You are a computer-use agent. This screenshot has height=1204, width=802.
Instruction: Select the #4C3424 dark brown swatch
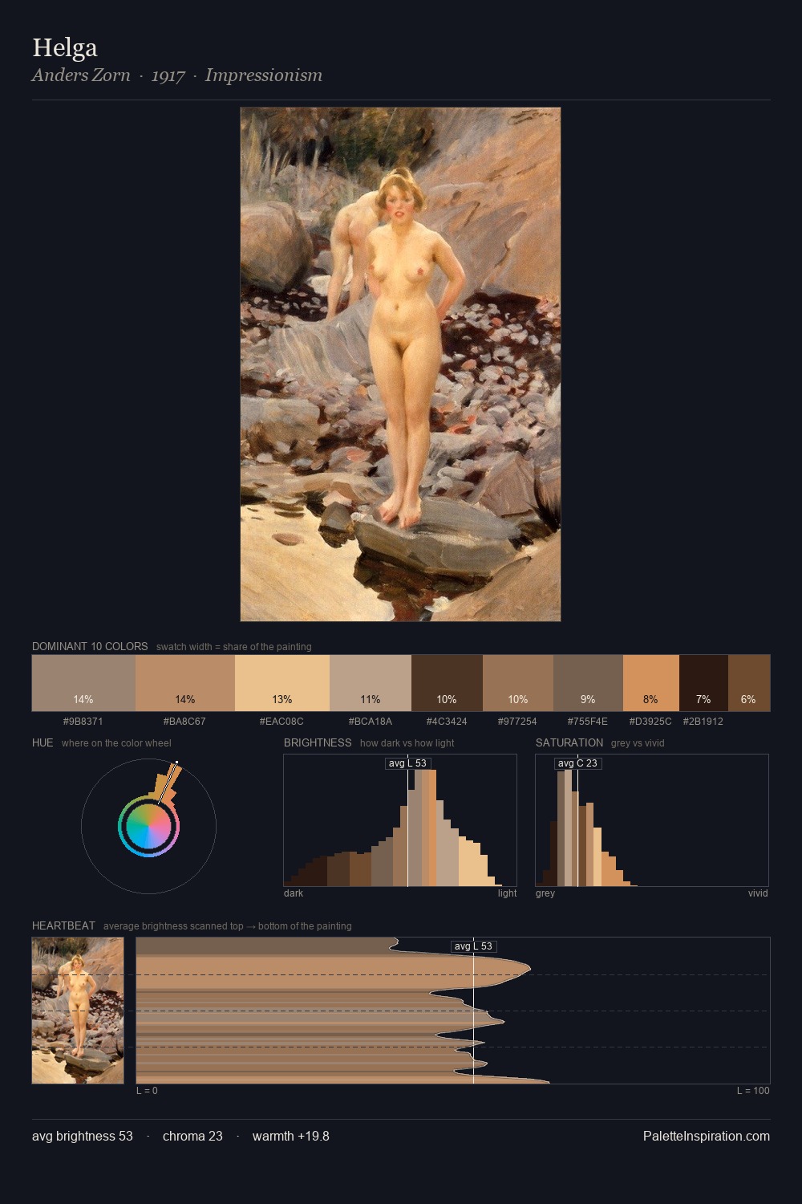pos(447,683)
